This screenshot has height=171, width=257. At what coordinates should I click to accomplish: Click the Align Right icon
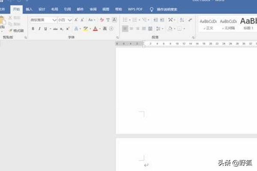pos(137,29)
